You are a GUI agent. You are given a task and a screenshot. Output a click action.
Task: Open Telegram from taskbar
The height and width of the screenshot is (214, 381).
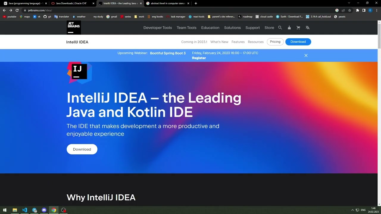(34, 210)
